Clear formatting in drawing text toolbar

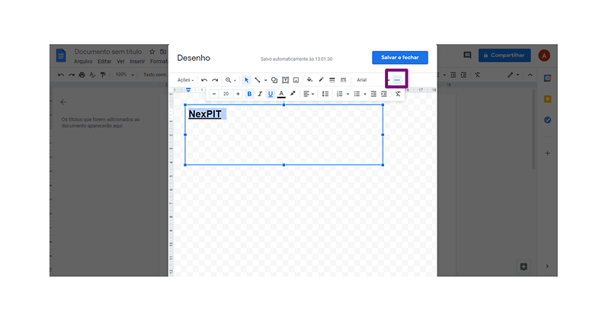pos(398,94)
